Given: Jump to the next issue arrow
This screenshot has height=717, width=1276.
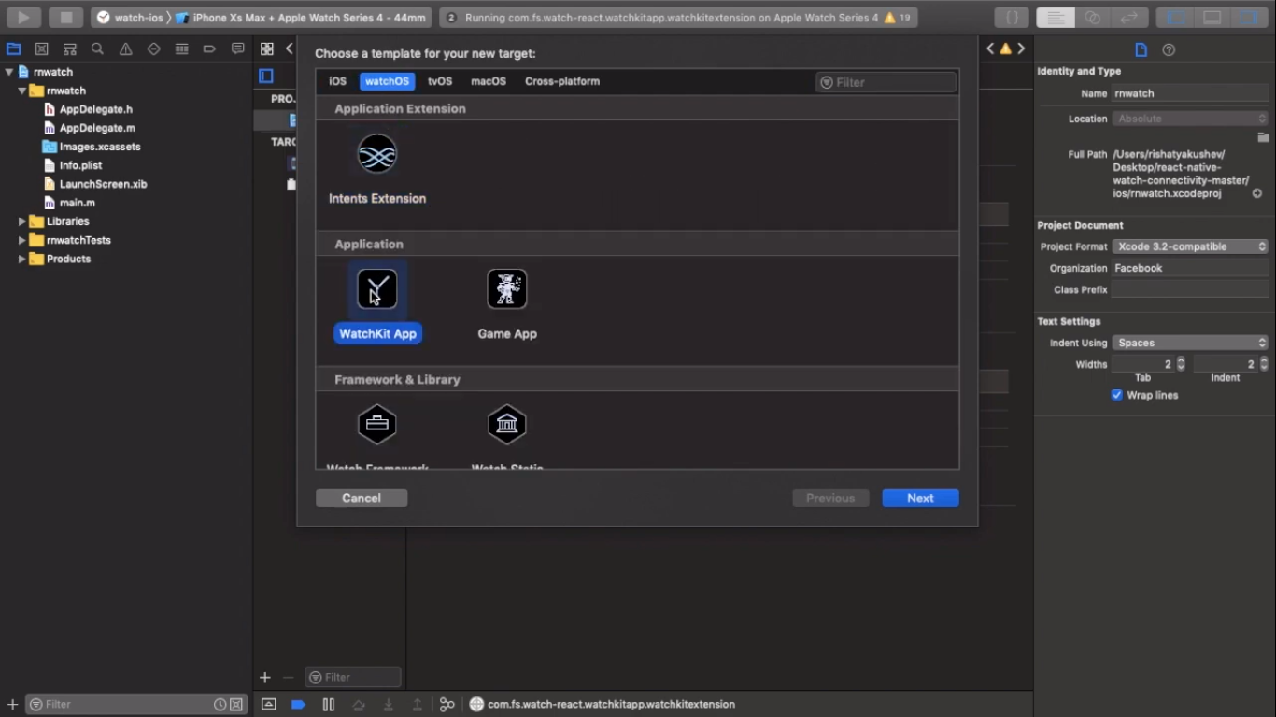Looking at the screenshot, I should click(x=1021, y=49).
